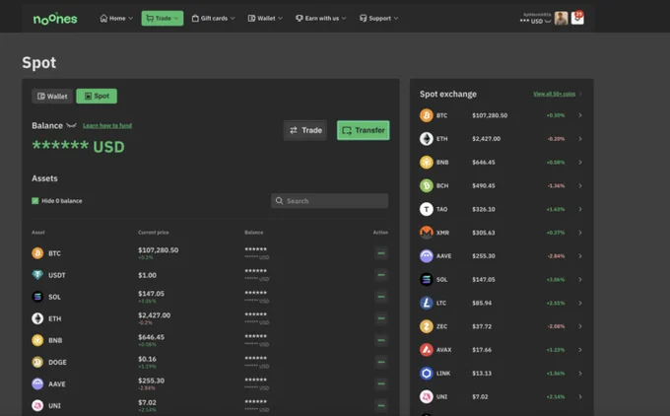Open action menu for UNI asset row

pyautogui.click(x=381, y=405)
